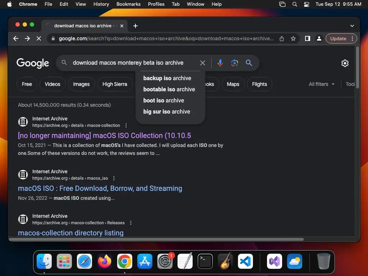This screenshot has height=276, width=368.
Task: Switch to Flights results
Action: (259, 84)
